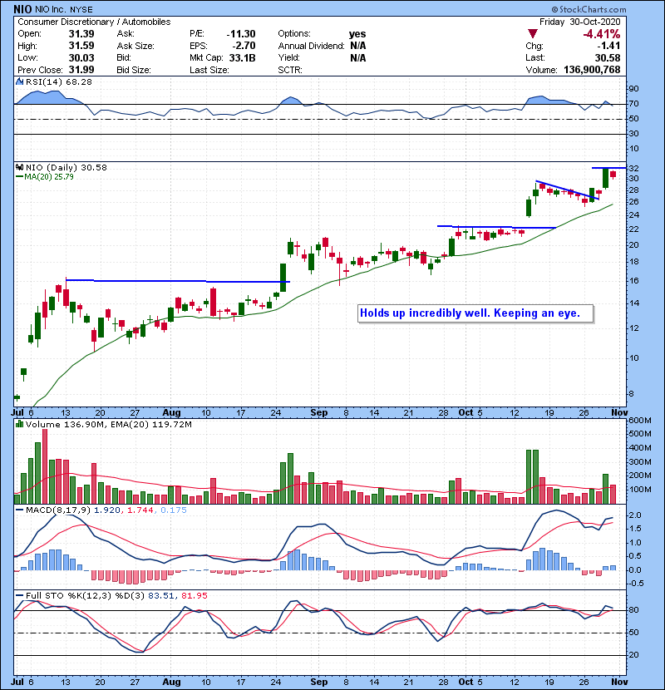Image resolution: width=665 pixels, height=690 pixels.
Task: Click the Full STO legend line marker
Action: pos(19,596)
